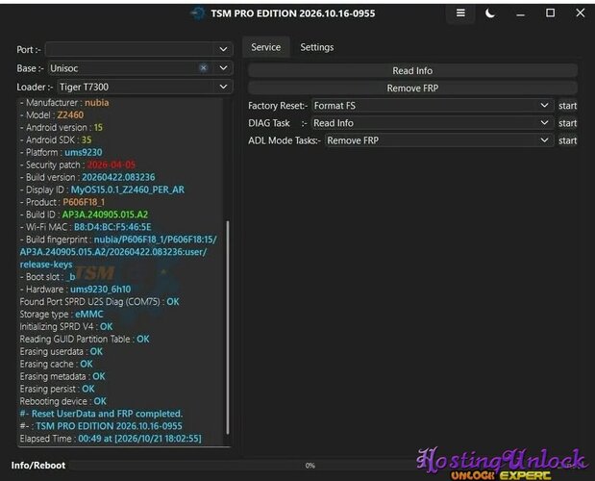Open the DIAG Task Read Info dropdown
Screen dimensions: 595x481
tap(433, 123)
